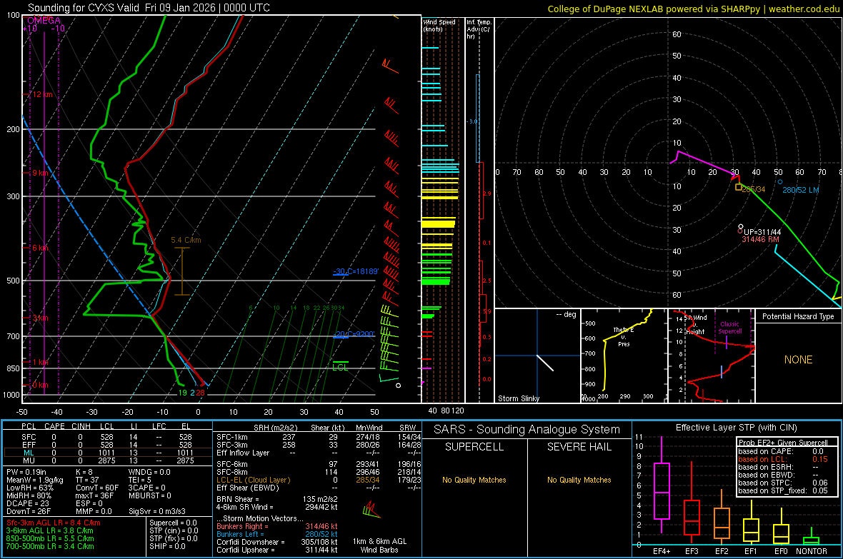Click the 12 km height marker
The width and height of the screenshot is (843, 559).
[x=42, y=95]
